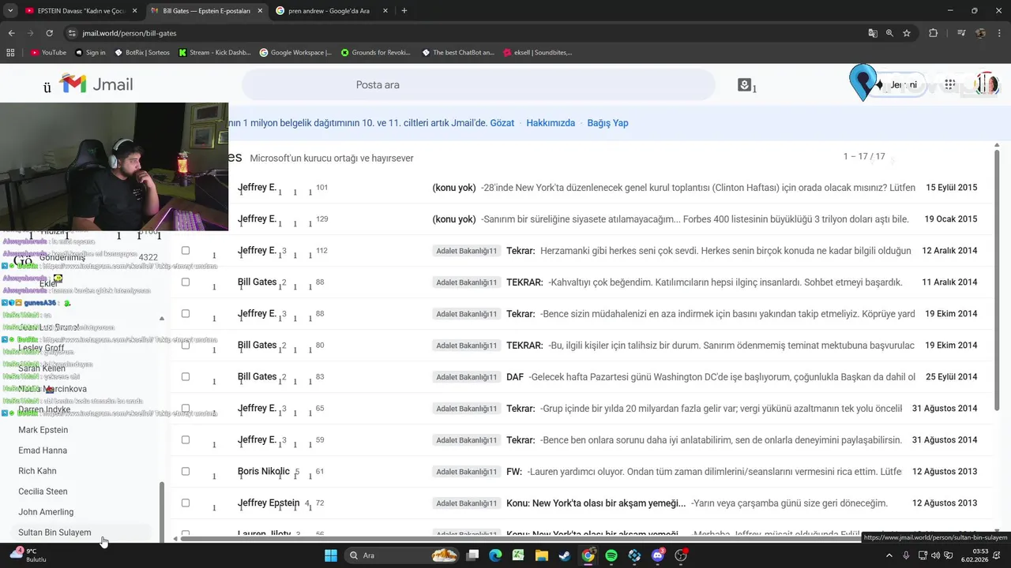Check the box for Jeffrey Epstein 12 Ağustos email
Image resolution: width=1011 pixels, height=568 pixels.
tap(186, 503)
